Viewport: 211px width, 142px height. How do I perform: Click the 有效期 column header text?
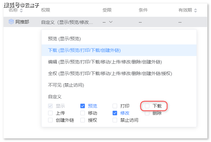coord(185,10)
